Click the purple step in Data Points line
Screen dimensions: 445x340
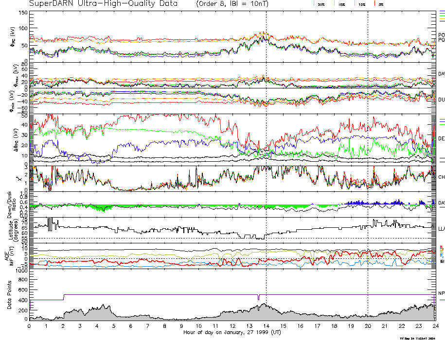[64, 297]
